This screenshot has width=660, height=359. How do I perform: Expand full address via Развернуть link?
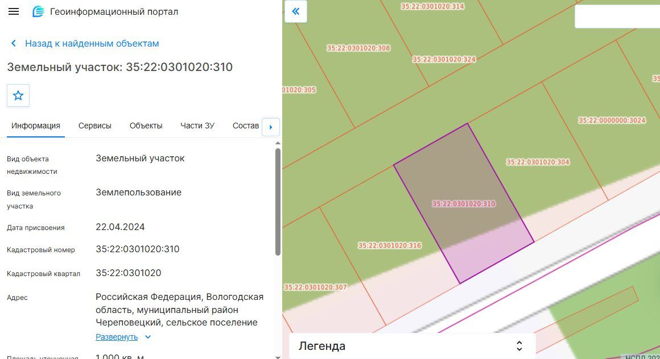117,337
